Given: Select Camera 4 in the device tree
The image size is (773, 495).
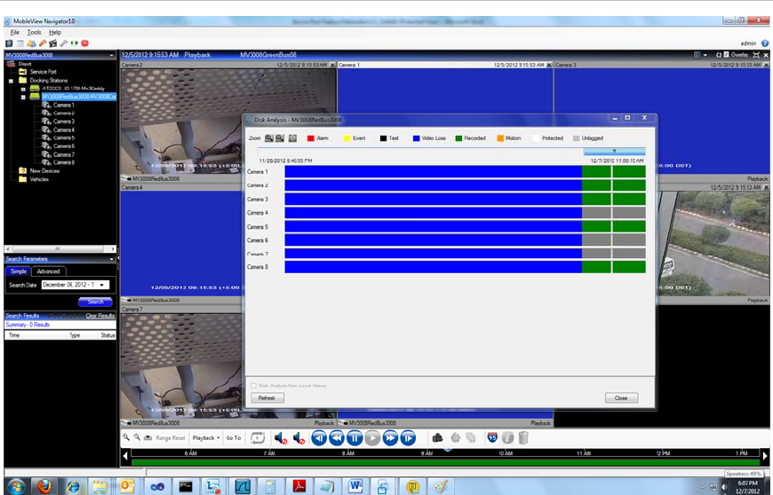Looking at the screenshot, I should (63, 130).
